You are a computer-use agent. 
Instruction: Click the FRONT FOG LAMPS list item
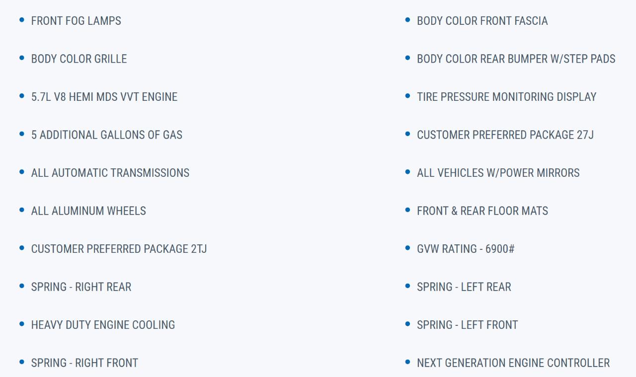[76, 21]
